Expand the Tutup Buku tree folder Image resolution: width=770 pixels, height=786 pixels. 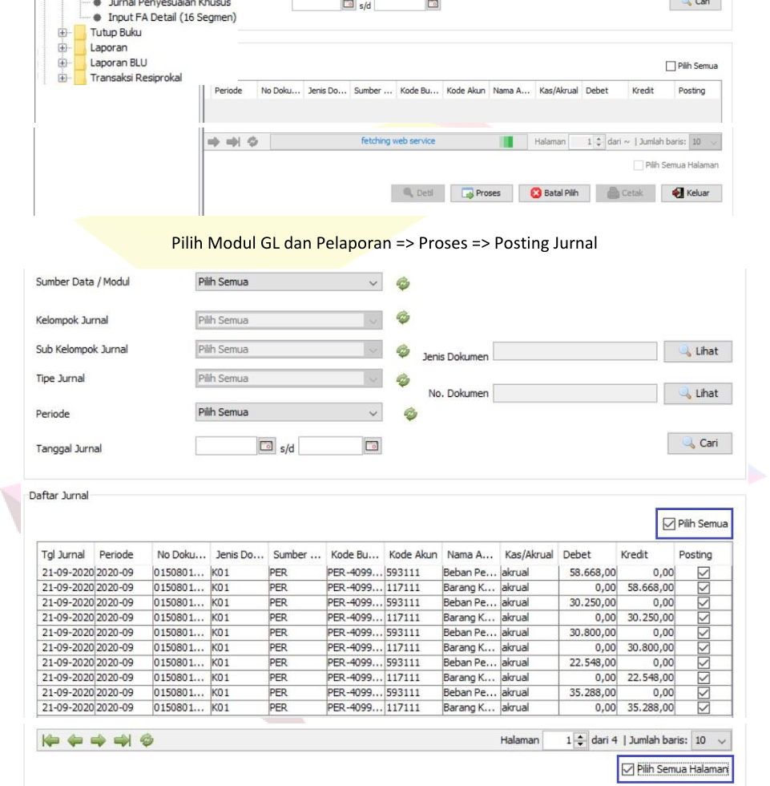click(62, 33)
